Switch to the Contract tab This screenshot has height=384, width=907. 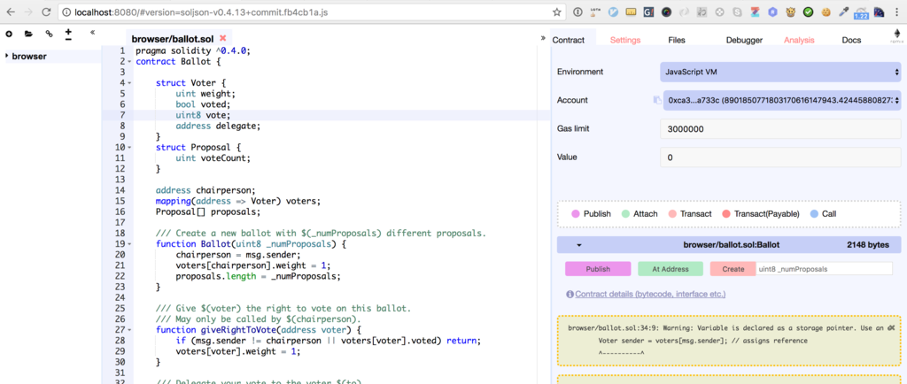568,41
